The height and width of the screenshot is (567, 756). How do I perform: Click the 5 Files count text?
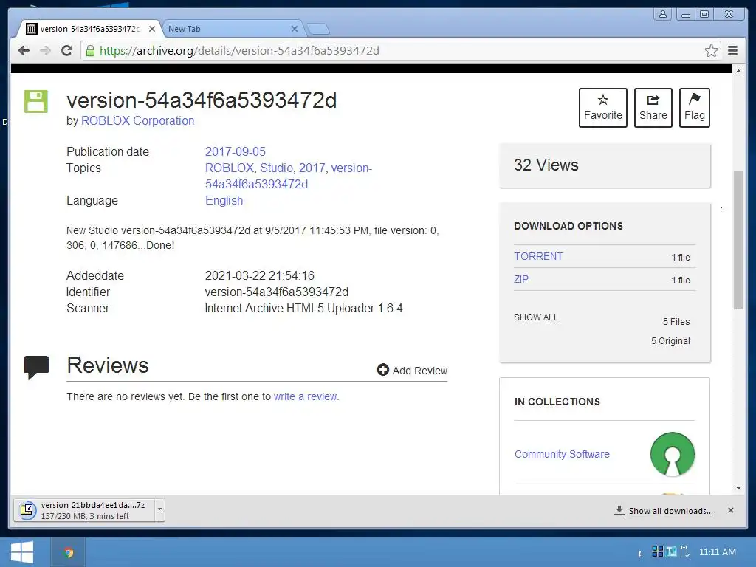pos(676,322)
